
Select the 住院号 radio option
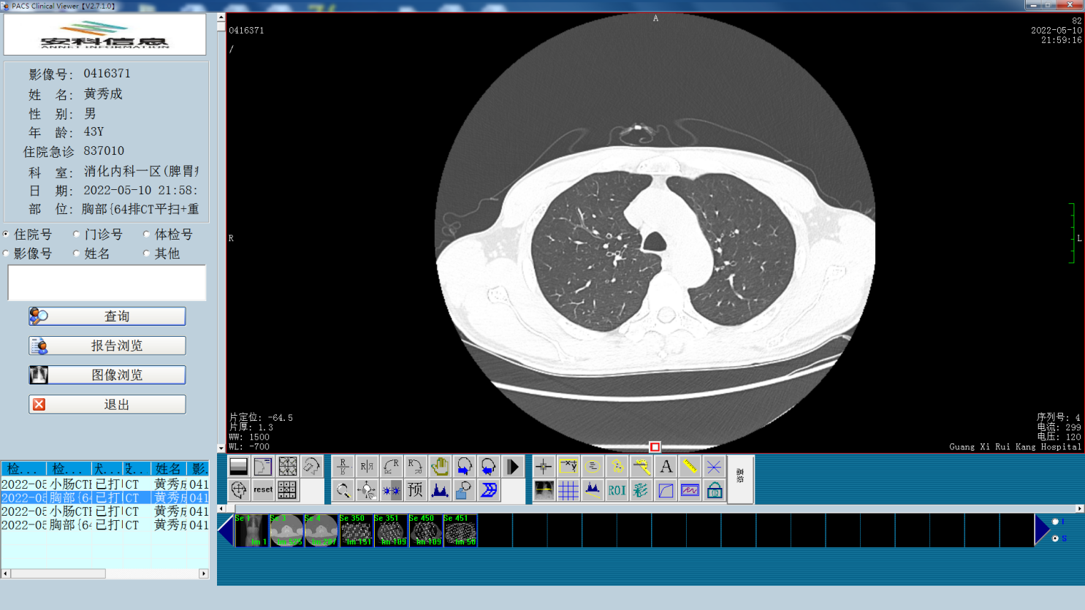(7, 235)
